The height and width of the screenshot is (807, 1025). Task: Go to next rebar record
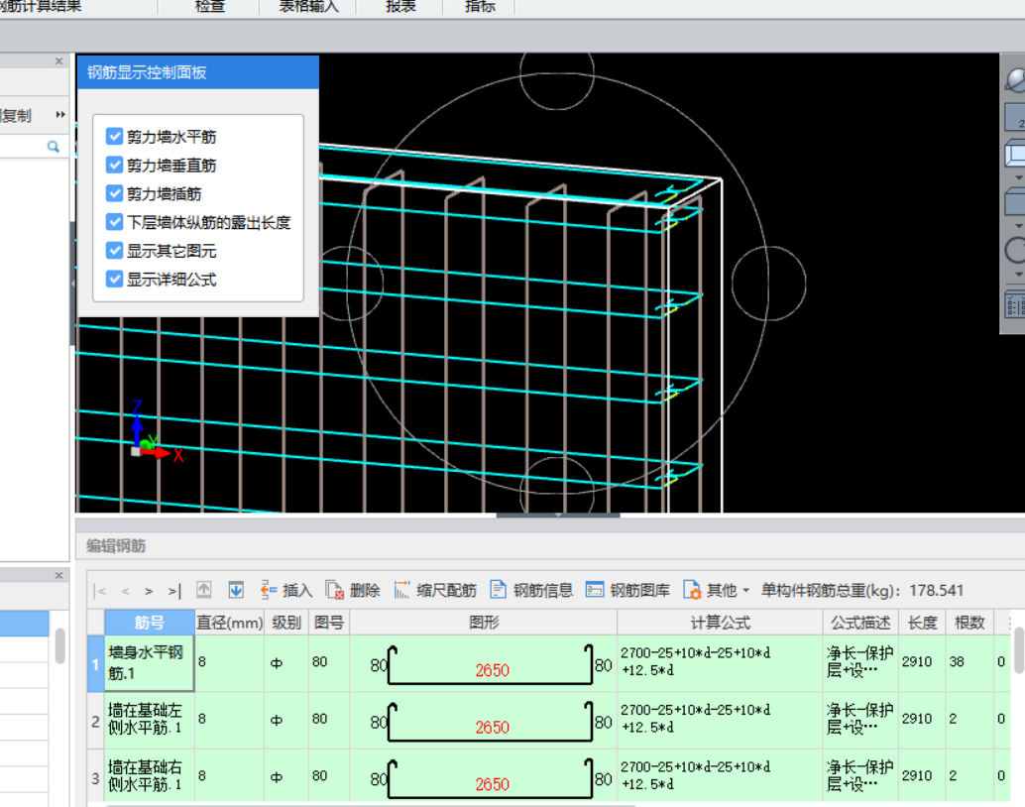pyautogui.click(x=149, y=591)
